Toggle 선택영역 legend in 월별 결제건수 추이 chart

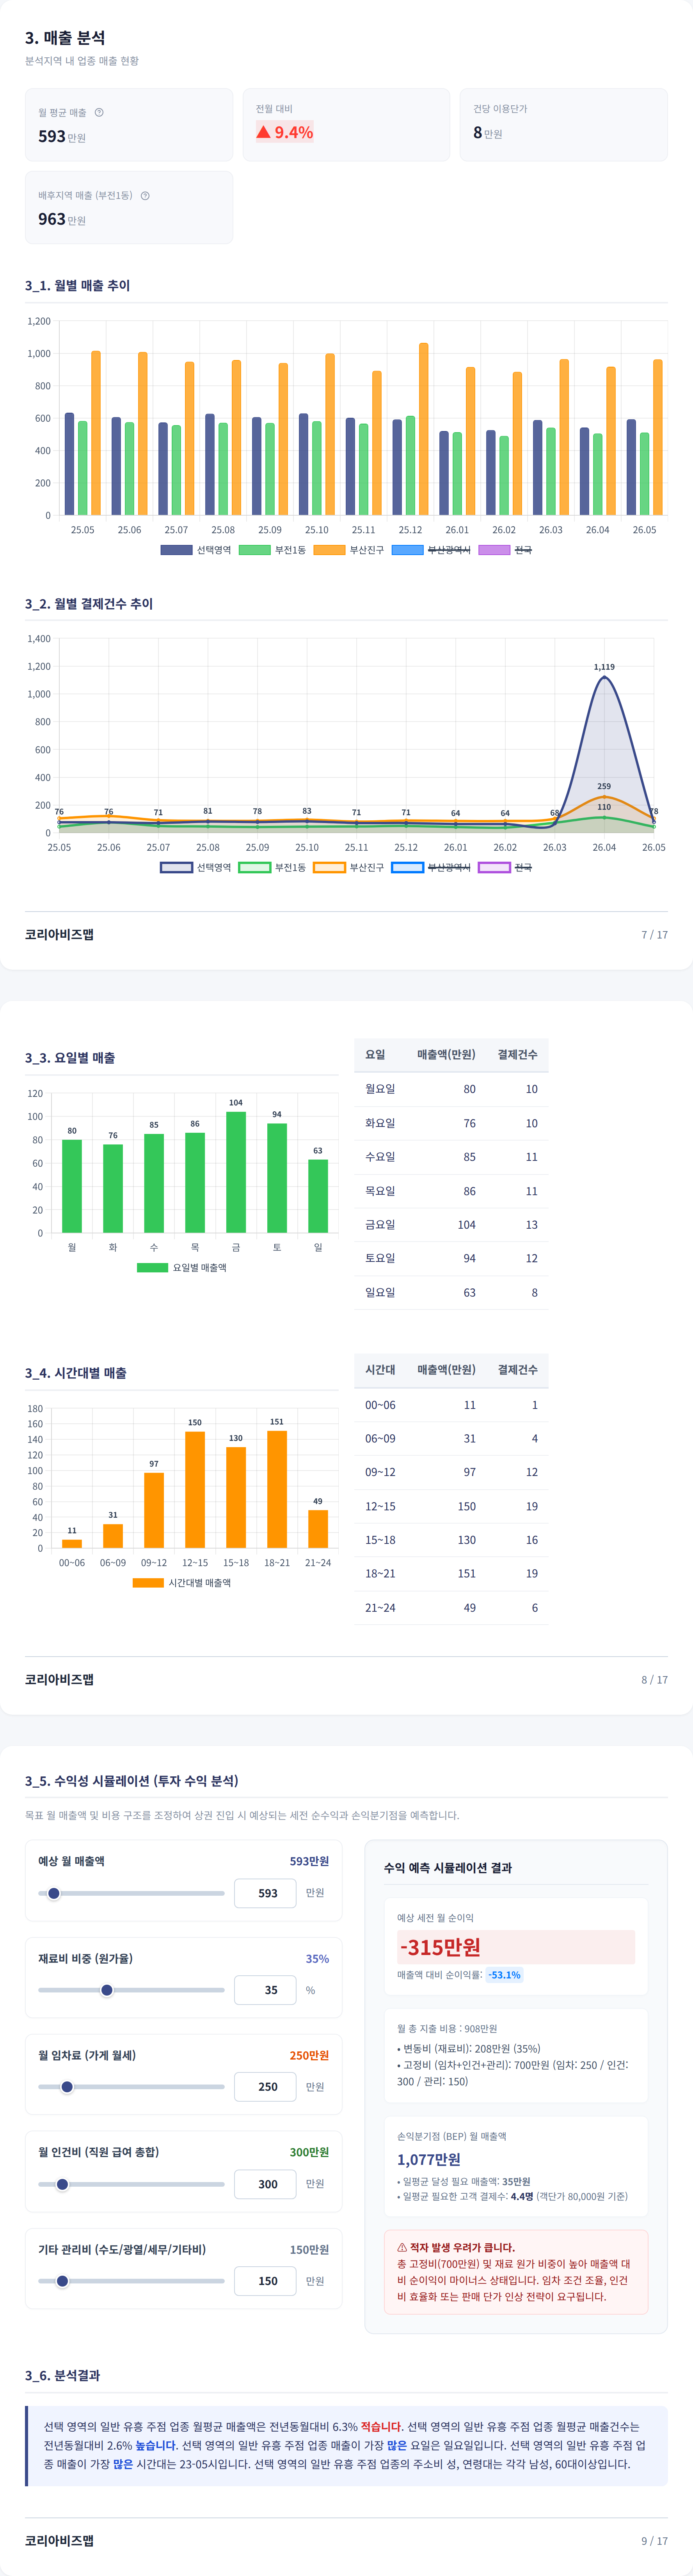click(196, 867)
